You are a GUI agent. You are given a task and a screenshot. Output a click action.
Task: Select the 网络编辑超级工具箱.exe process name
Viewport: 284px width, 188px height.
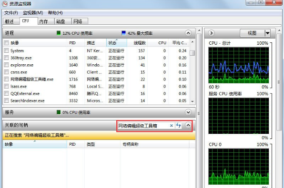coord(32,79)
